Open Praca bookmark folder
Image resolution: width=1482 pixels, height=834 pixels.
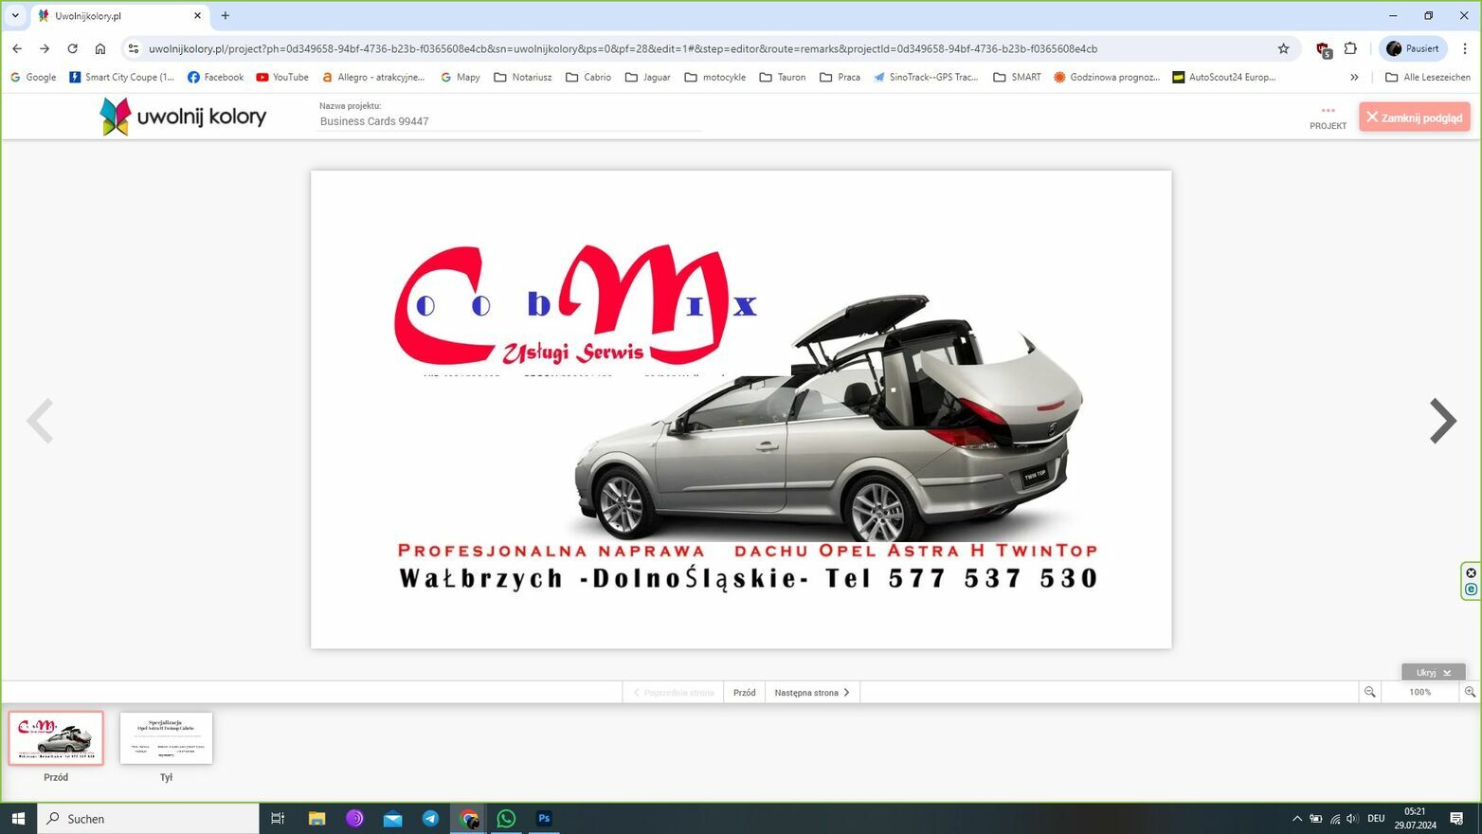(840, 77)
